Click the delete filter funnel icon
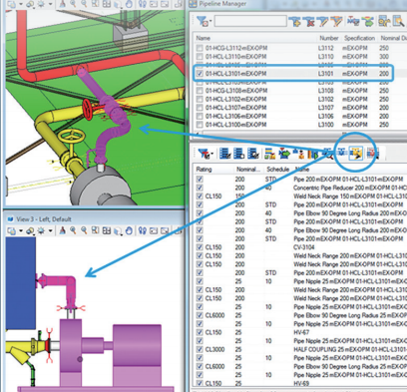The width and height of the screenshot is (407, 392). pyautogui.click(x=309, y=22)
